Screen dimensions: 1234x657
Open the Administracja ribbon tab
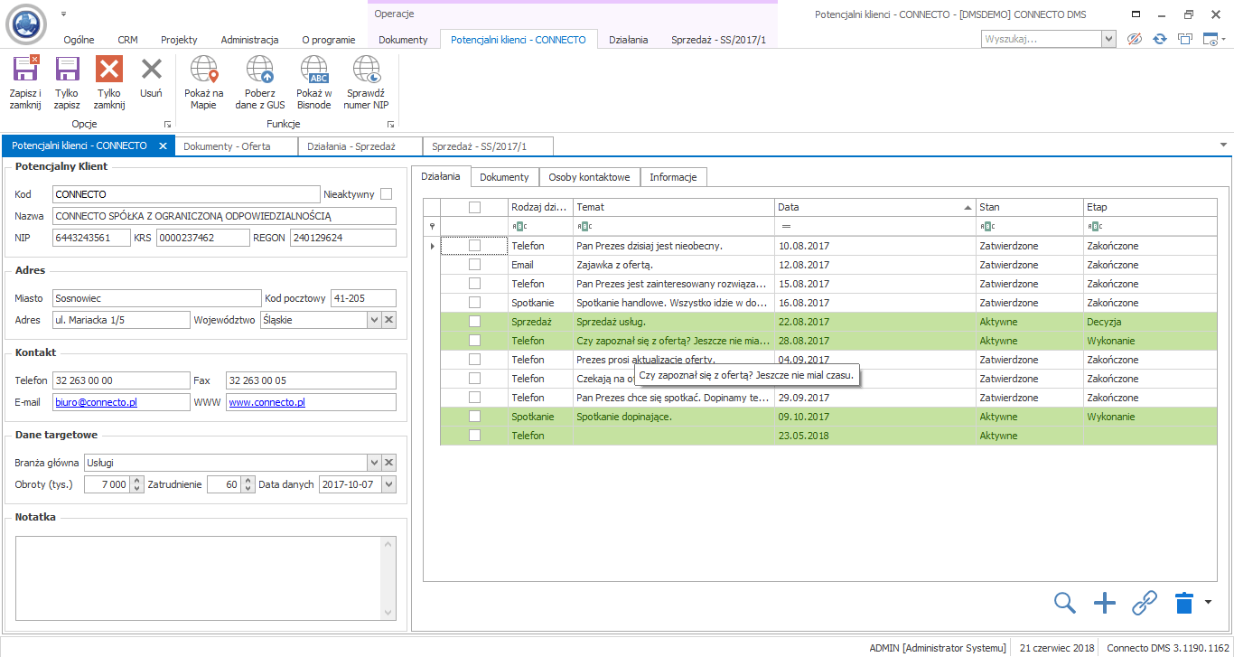point(249,40)
